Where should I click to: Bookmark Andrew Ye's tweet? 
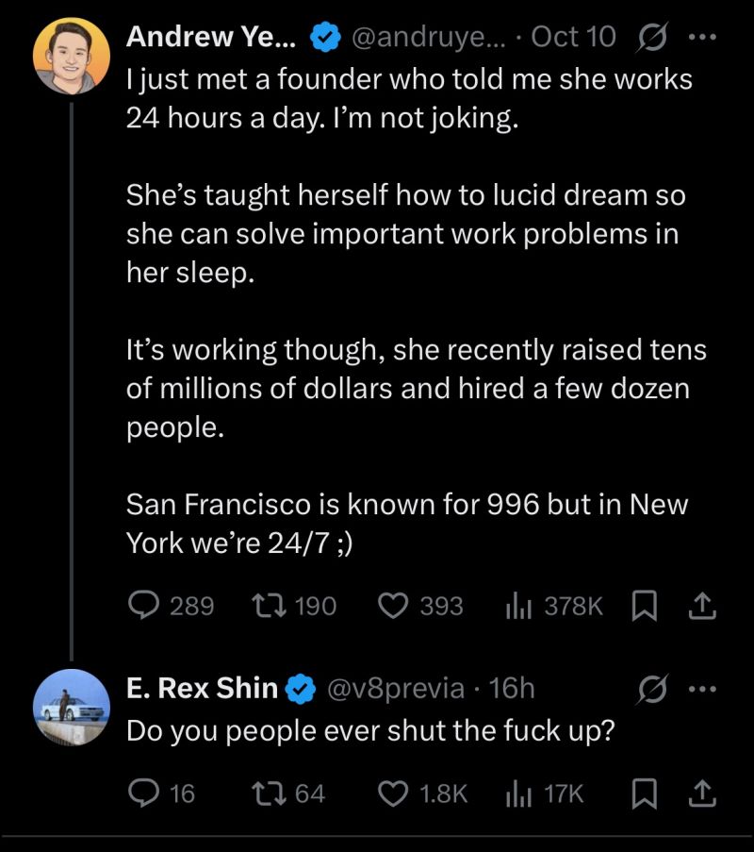point(644,606)
